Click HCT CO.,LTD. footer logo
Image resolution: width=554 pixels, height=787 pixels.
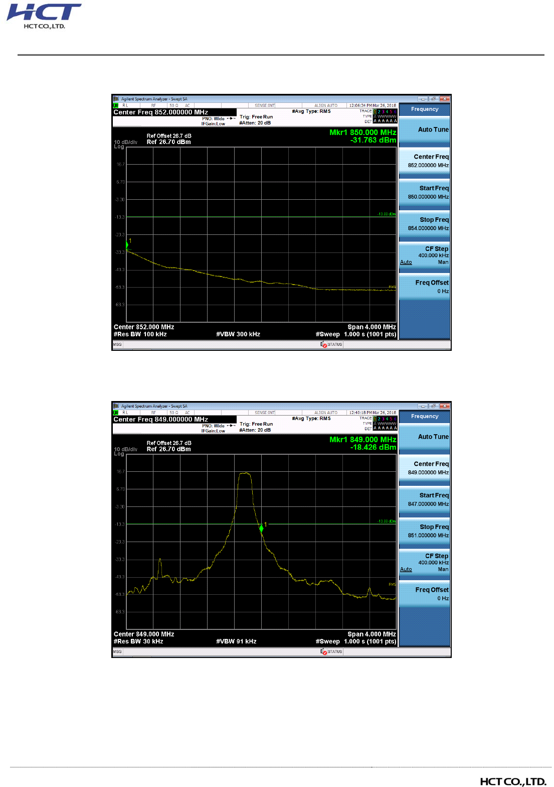[513, 781]
